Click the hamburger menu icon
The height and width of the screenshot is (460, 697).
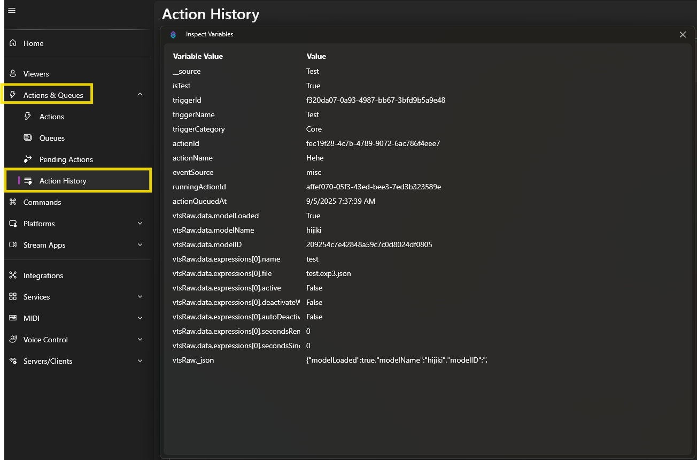pyautogui.click(x=12, y=11)
